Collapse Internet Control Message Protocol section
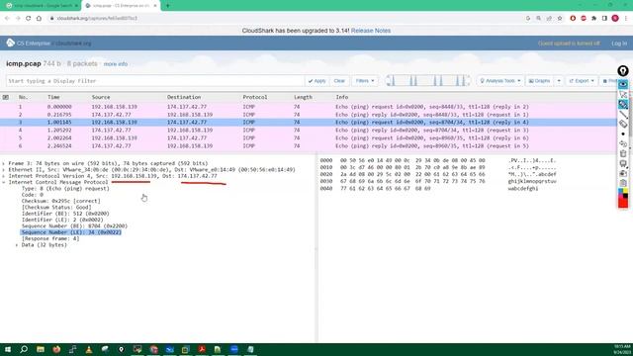633x356 pixels. pyautogui.click(x=4, y=182)
